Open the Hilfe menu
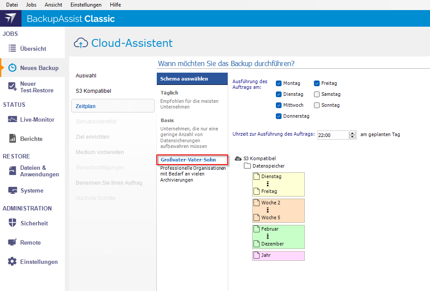430x291 pixels. (x=115, y=5)
